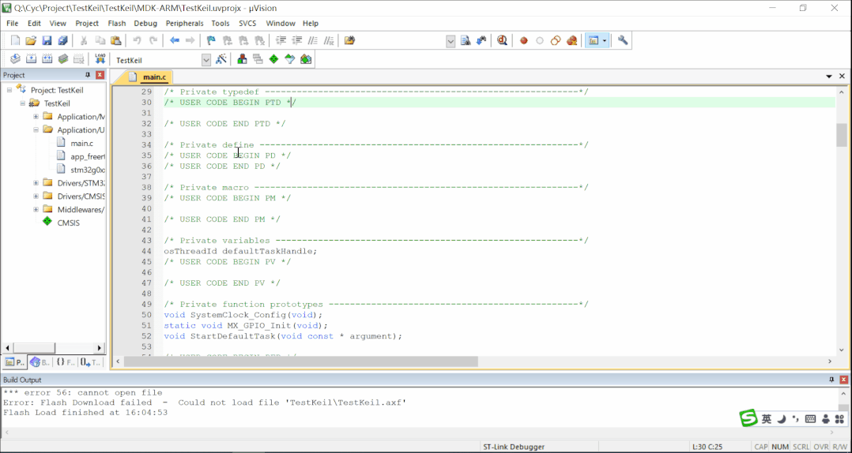The image size is (852, 453).
Task: Create a new file with New icon
Action: coord(15,41)
